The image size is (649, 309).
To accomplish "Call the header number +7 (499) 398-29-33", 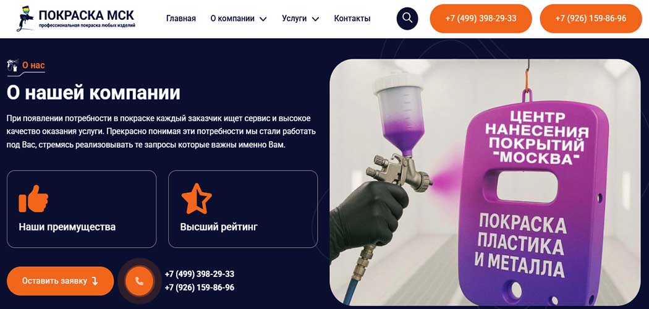I will coord(481,19).
